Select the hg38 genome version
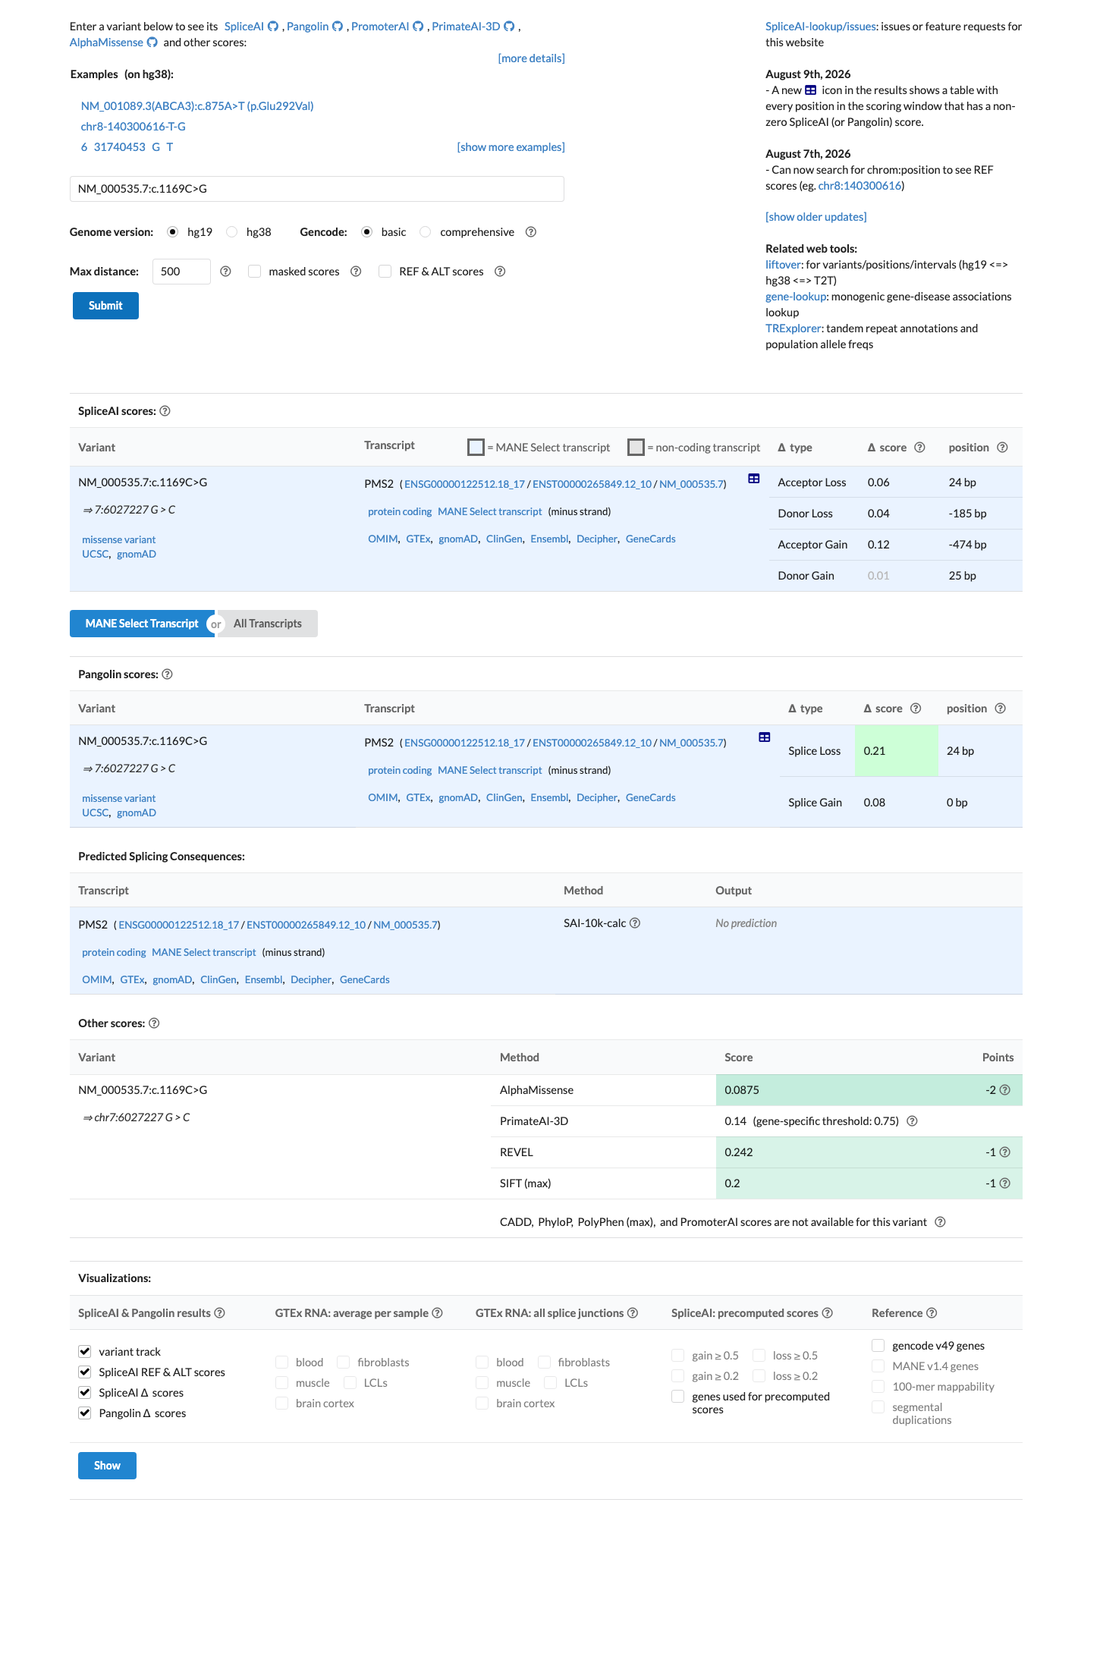This screenshot has width=1103, height=1669. coord(232,232)
